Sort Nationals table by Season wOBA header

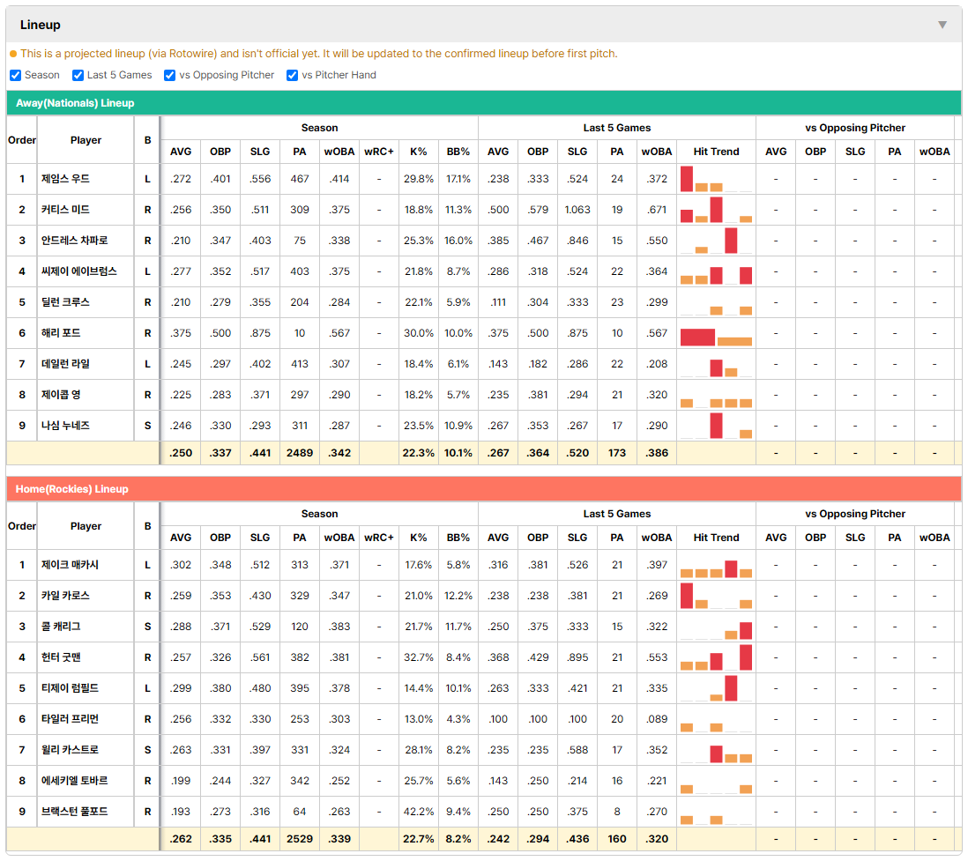(339, 152)
